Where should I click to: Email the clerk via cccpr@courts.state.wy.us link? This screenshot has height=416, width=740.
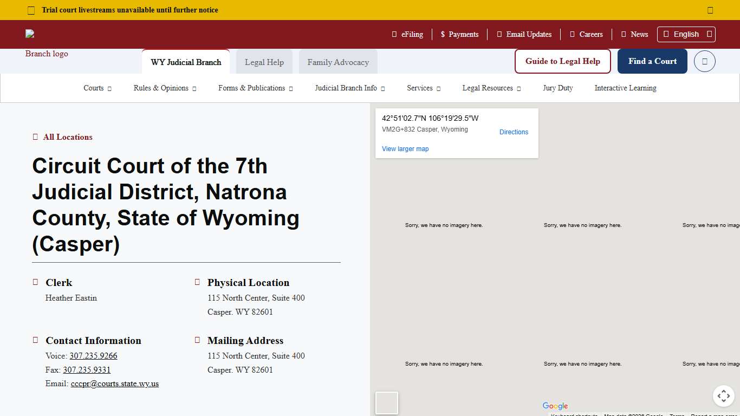click(x=115, y=383)
